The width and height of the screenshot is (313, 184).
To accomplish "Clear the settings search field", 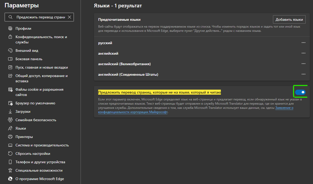I will click(69, 17).
